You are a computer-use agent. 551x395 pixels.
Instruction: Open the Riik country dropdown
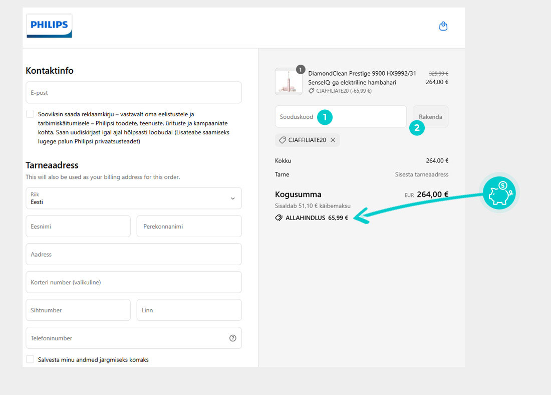coord(133,199)
